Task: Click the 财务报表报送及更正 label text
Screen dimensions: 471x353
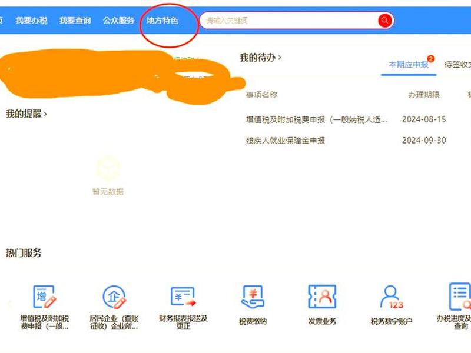Action: (183, 322)
